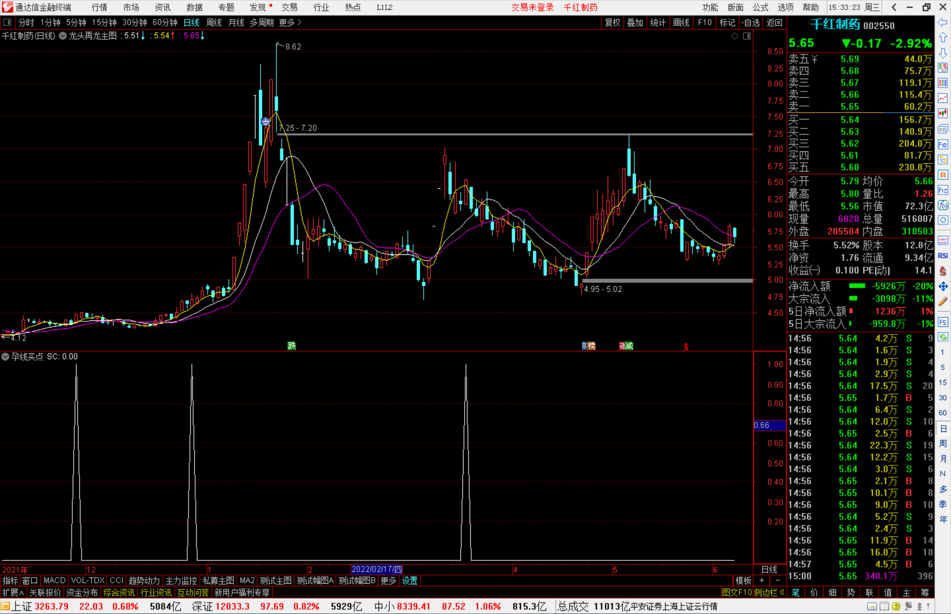Select the 15 minute period in sidebar
This screenshot has height=614, width=951.
pyautogui.click(x=943, y=382)
